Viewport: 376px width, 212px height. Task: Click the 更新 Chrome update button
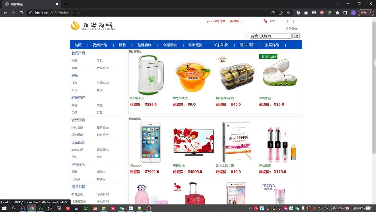pos(366,13)
